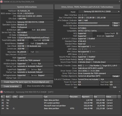Collapse main window using top-right arrow
Image resolution: width=122 pixels, height=116 pixels.
tap(119, 1)
